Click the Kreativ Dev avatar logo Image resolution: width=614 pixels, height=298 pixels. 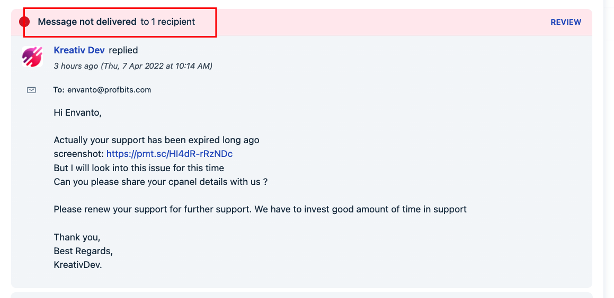[32, 56]
